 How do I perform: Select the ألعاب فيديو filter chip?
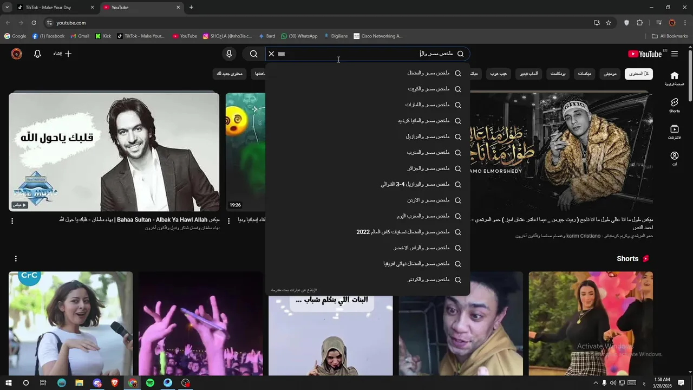pos(528,74)
